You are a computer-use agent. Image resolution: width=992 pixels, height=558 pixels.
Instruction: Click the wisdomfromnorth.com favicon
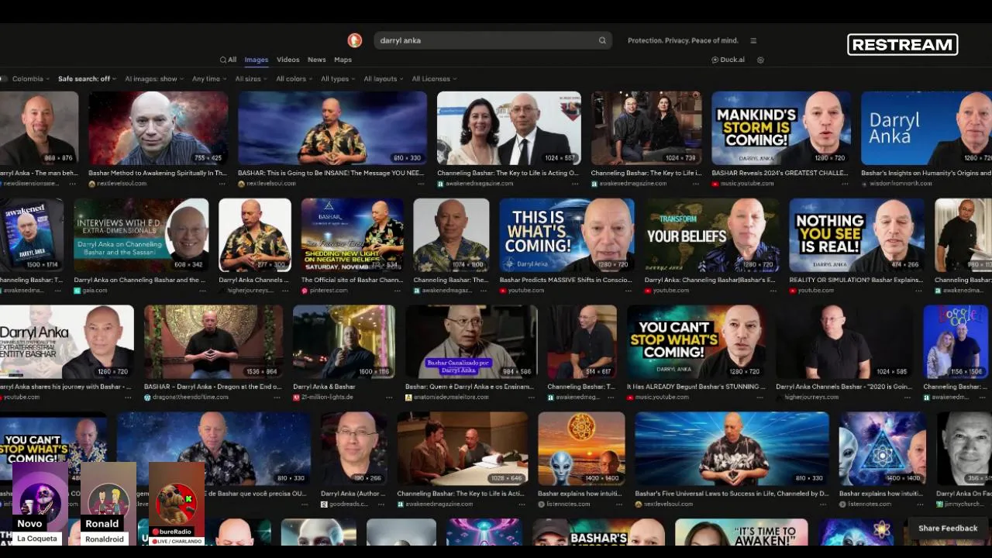coord(865,184)
